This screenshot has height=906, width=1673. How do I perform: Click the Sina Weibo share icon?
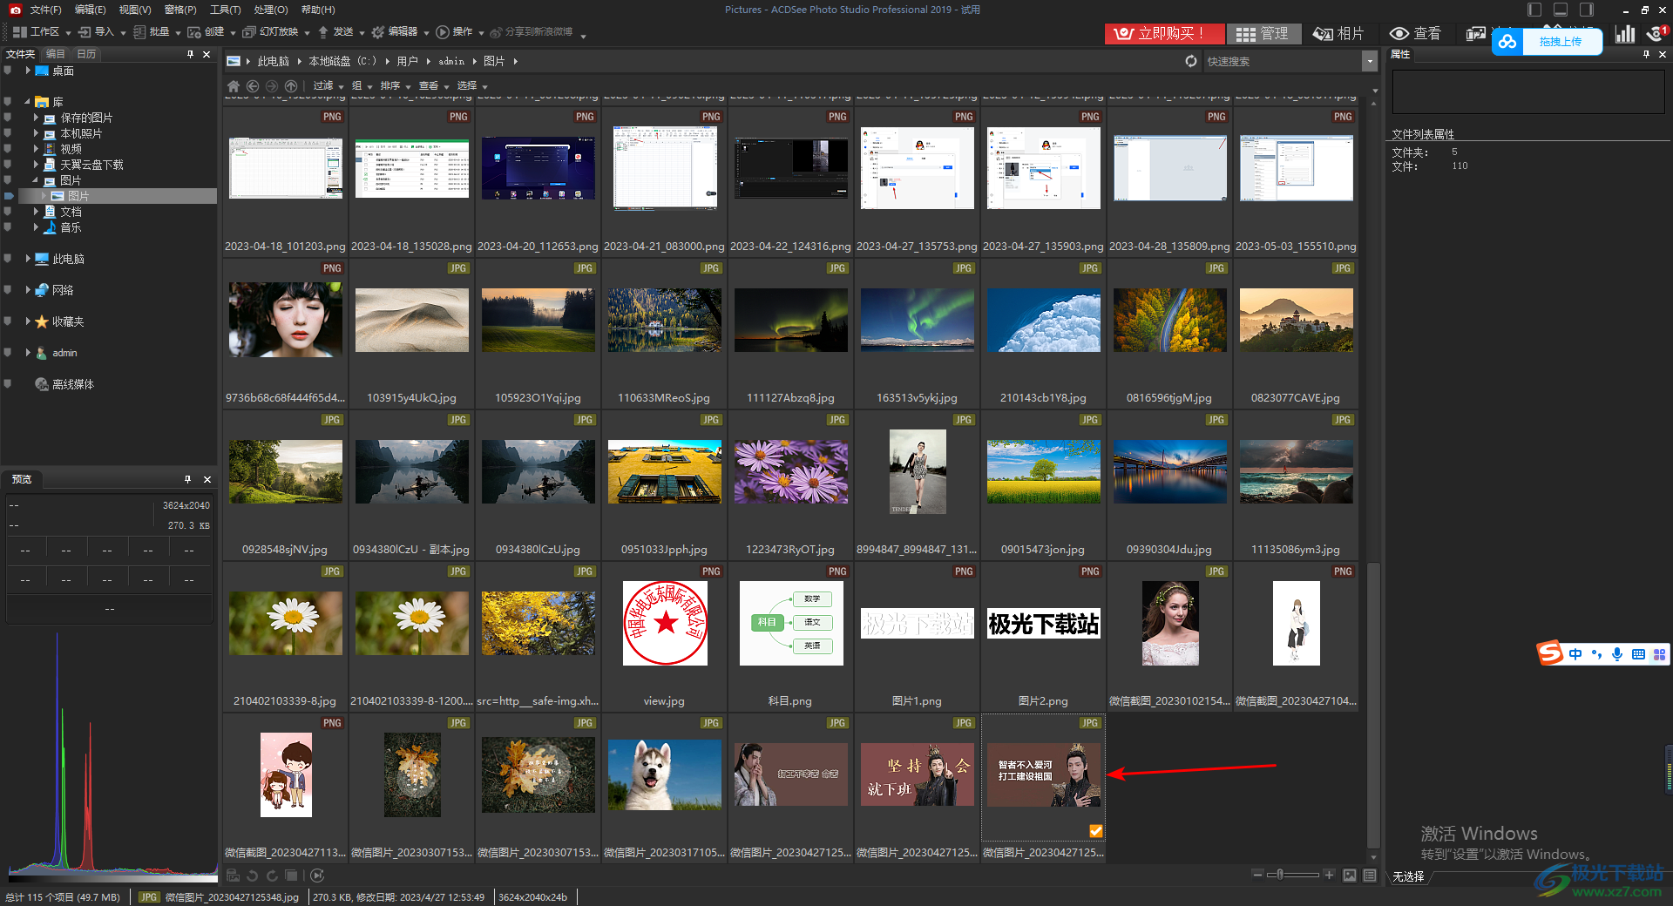[x=496, y=32]
